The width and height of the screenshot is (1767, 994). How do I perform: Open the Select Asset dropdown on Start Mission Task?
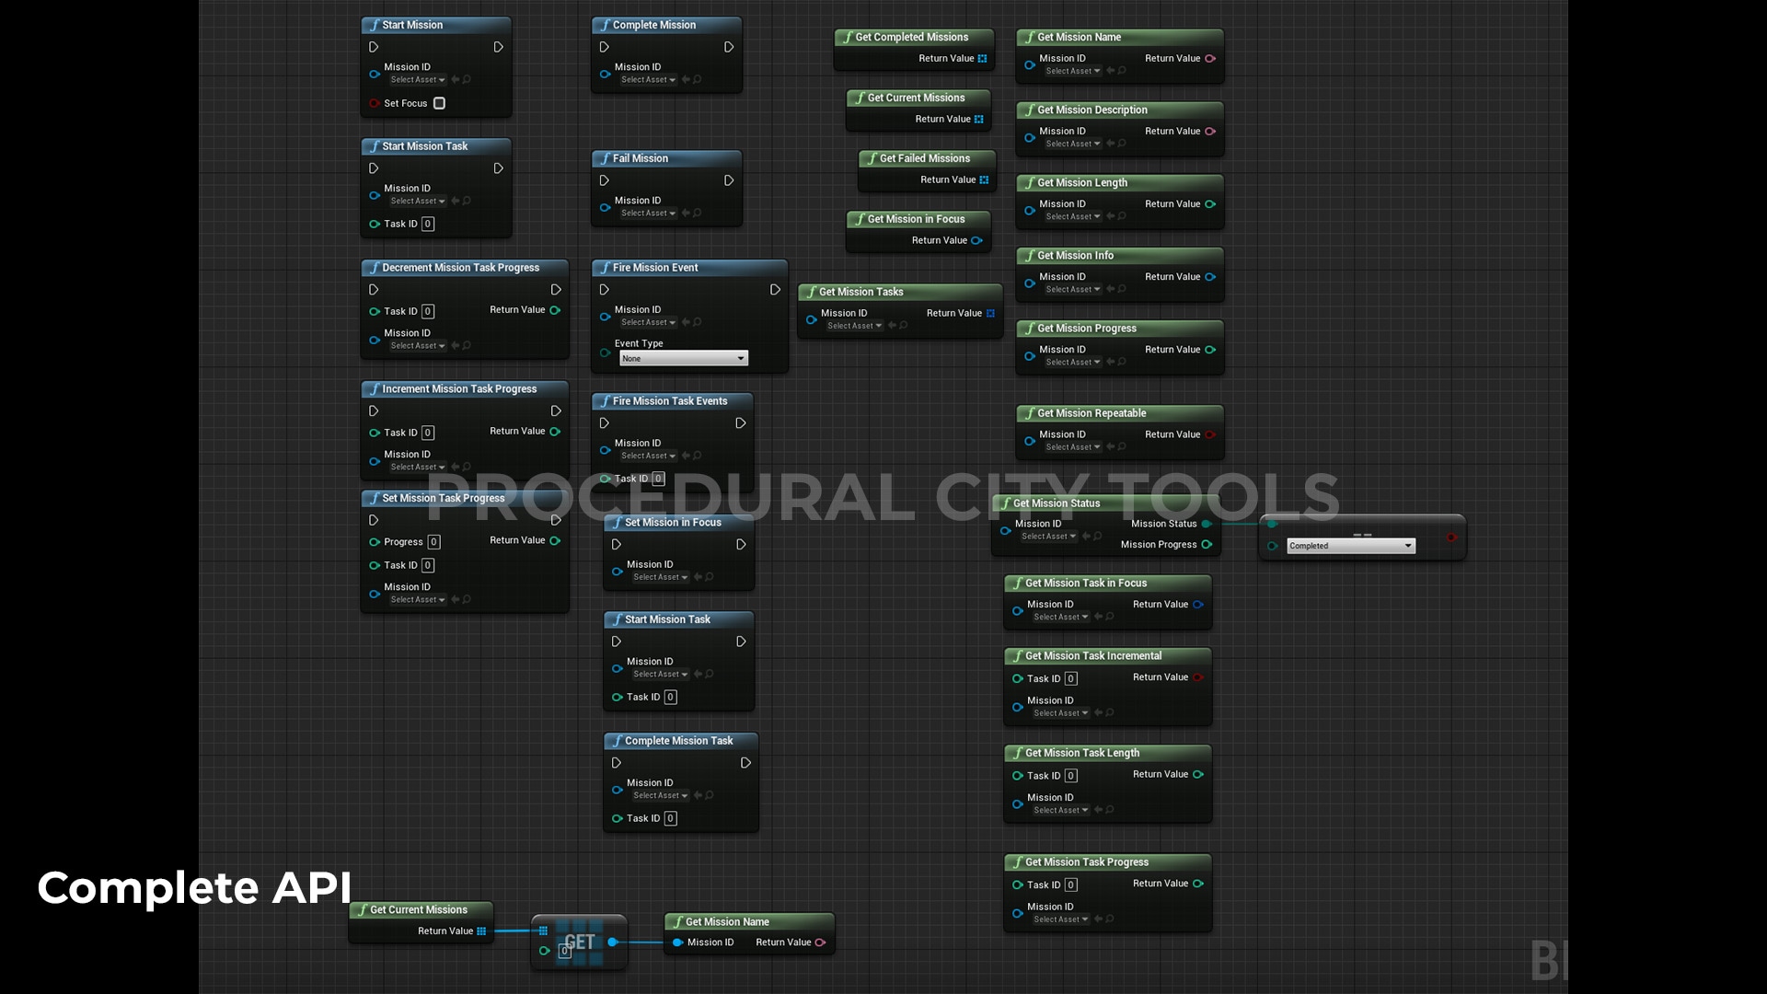416,201
